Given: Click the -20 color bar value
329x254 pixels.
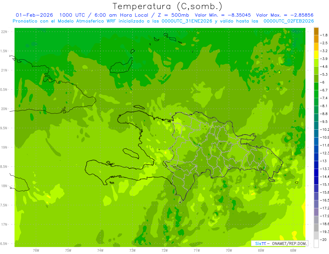Looking at the screenshot, I should point(324,239).
